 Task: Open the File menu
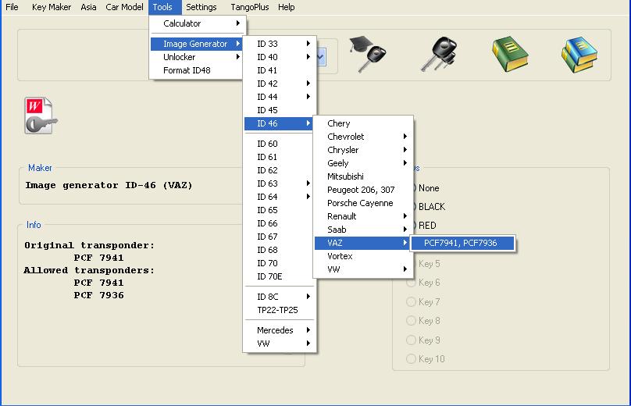click(x=12, y=7)
